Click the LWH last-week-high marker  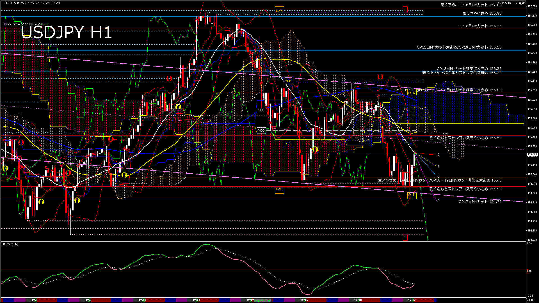tap(279, 11)
